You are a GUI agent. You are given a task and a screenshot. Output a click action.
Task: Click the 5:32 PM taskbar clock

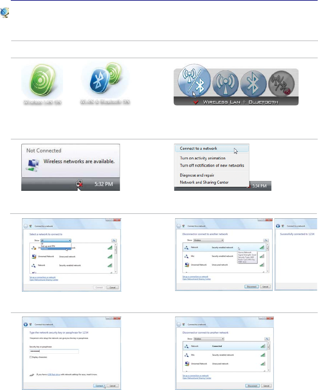pos(104,184)
